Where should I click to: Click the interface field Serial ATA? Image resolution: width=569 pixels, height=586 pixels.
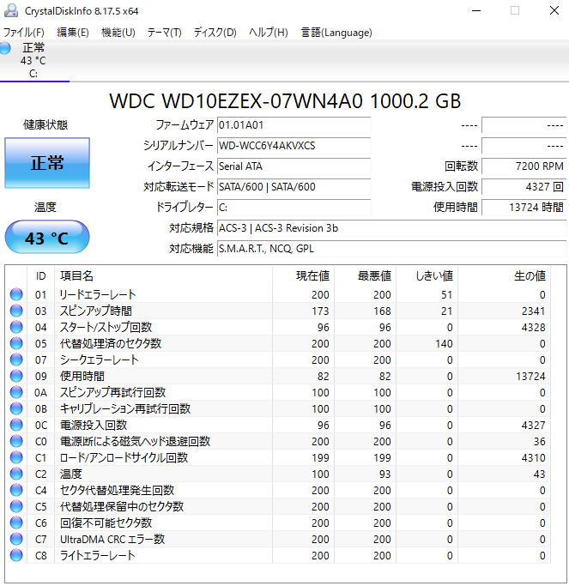294,166
